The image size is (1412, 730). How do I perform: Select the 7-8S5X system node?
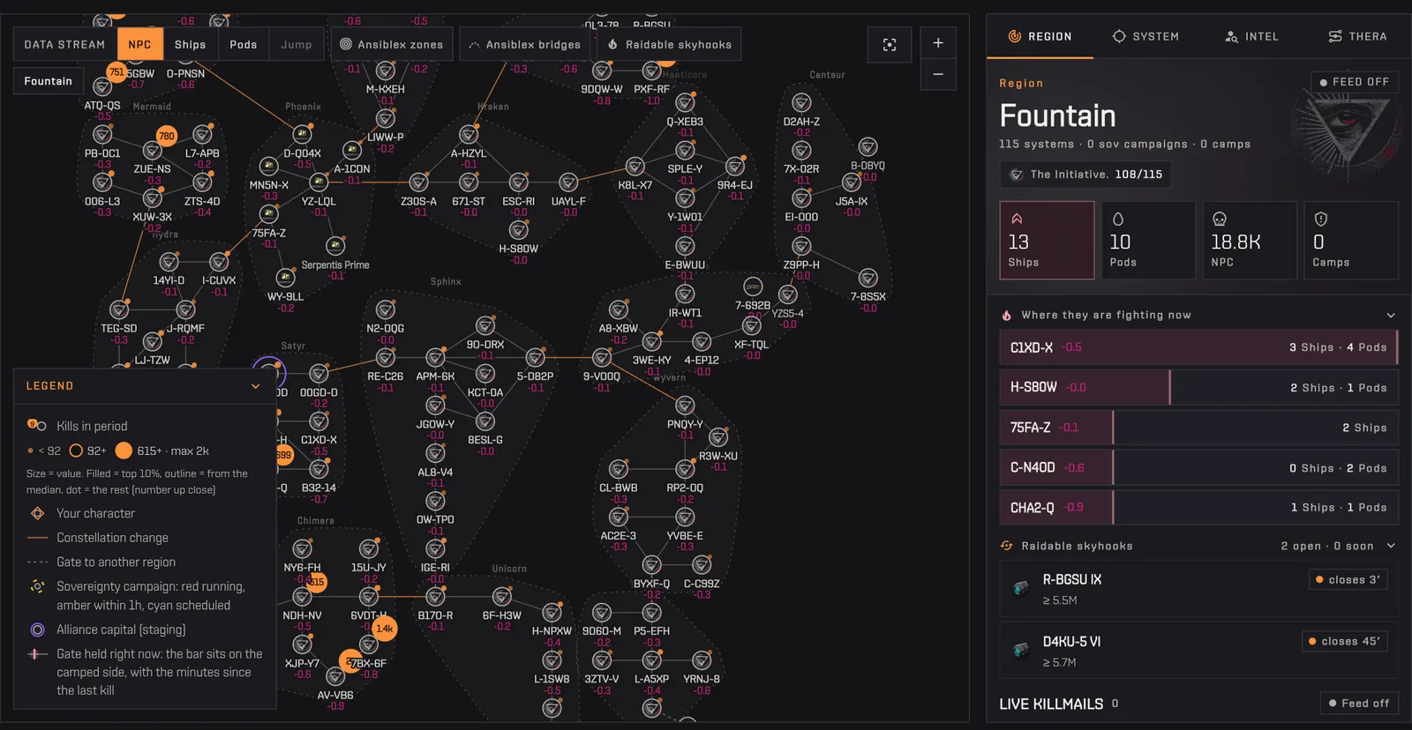click(x=868, y=278)
